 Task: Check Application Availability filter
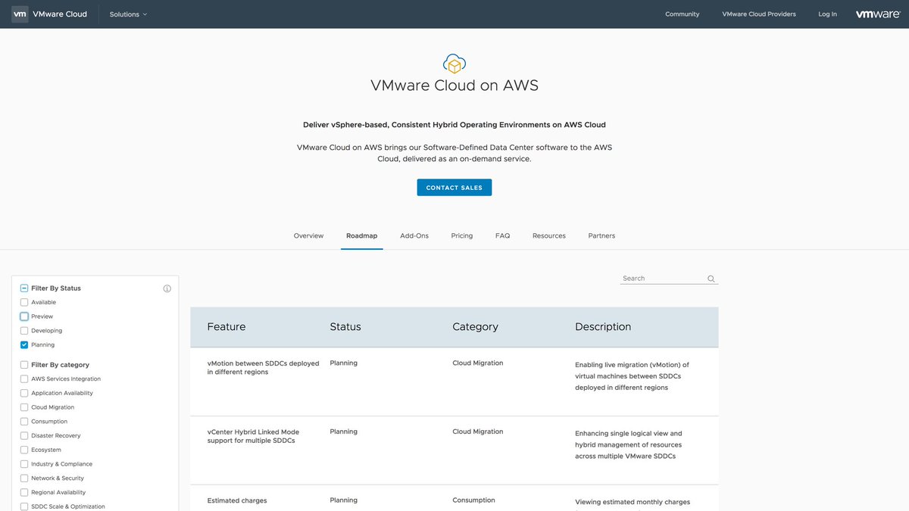tap(24, 394)
